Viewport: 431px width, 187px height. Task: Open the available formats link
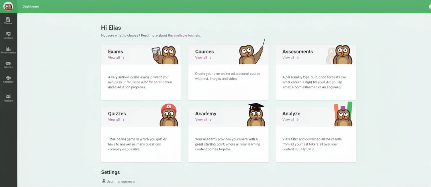(x=187, y=36)
